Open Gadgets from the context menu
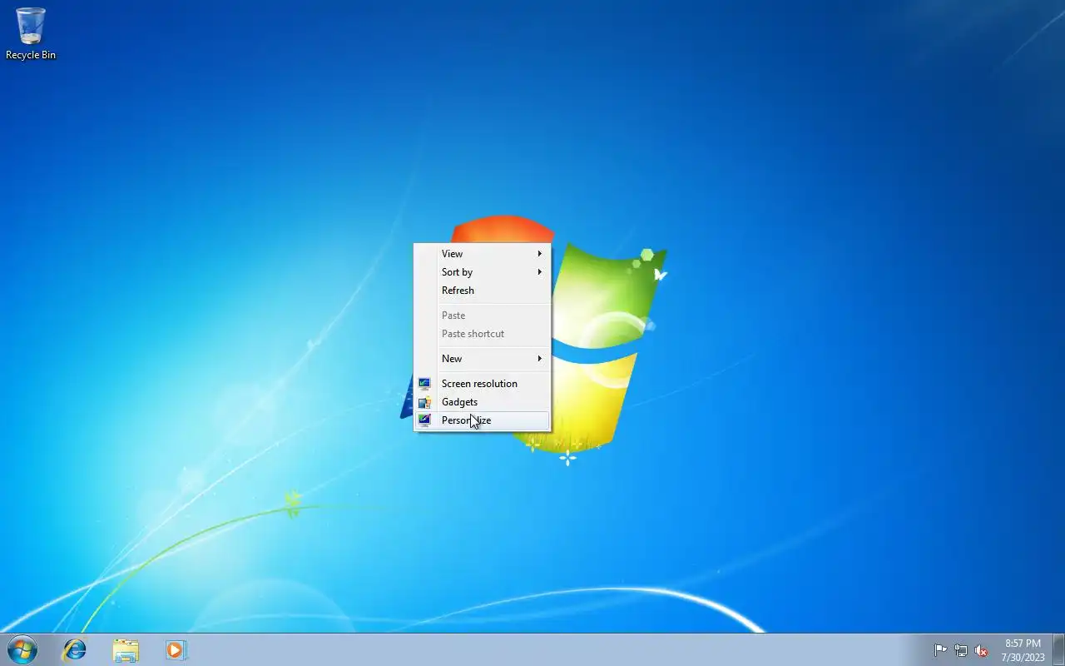The width and height of the screenshot is (1065, 666). coord(483,402)
